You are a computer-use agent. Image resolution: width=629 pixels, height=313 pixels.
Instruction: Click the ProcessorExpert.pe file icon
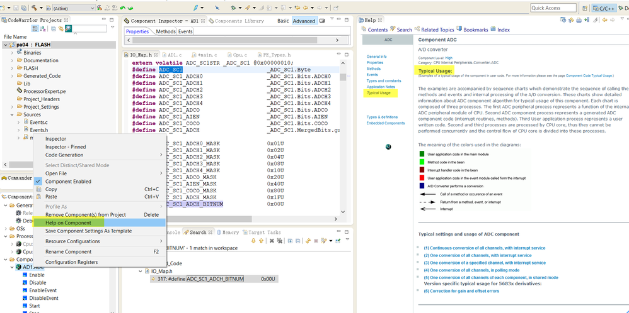click(20, 91)
